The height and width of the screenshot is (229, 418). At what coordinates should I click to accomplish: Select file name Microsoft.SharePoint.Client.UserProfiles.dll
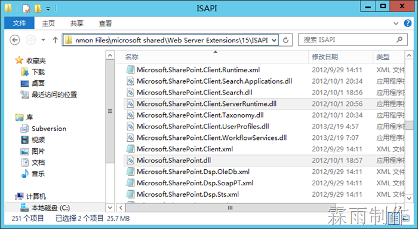click(203, 126)
